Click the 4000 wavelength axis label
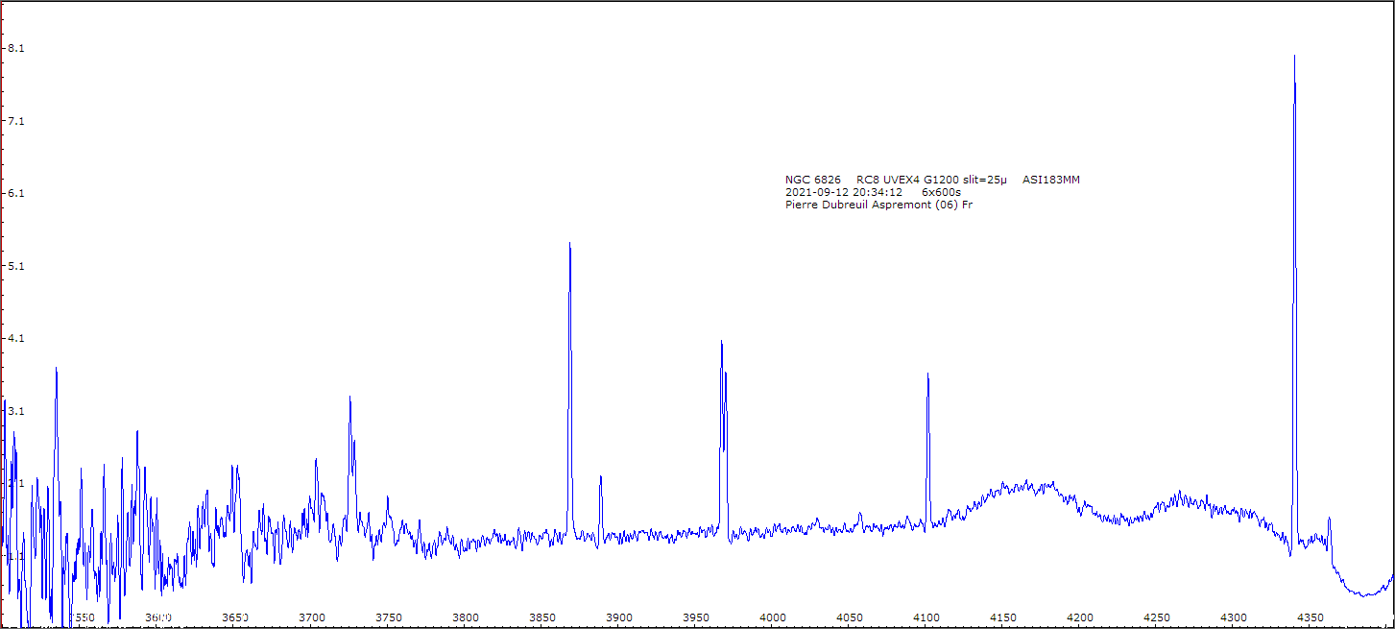 pyautogui.click(x=772, y=617)
